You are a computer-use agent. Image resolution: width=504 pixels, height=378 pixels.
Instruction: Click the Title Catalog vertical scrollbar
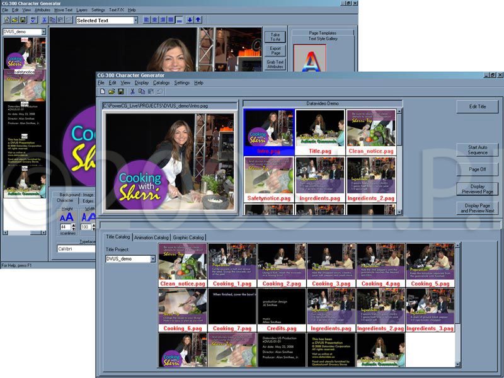point(457,305)
